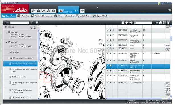Click callout number 26 in the diagram
175x105 pixels.
[x=68, y=39]
